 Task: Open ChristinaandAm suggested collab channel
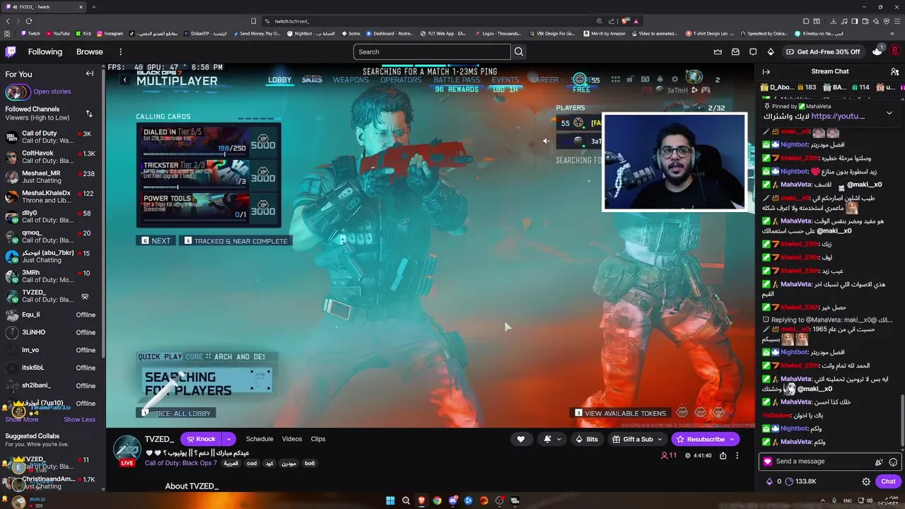(51, 483)
